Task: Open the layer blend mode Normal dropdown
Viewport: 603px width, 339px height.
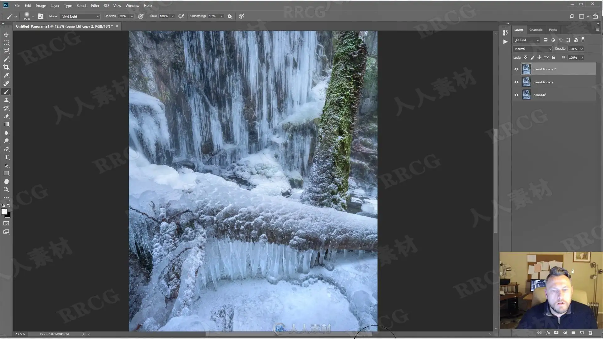Action: [533, 49]
